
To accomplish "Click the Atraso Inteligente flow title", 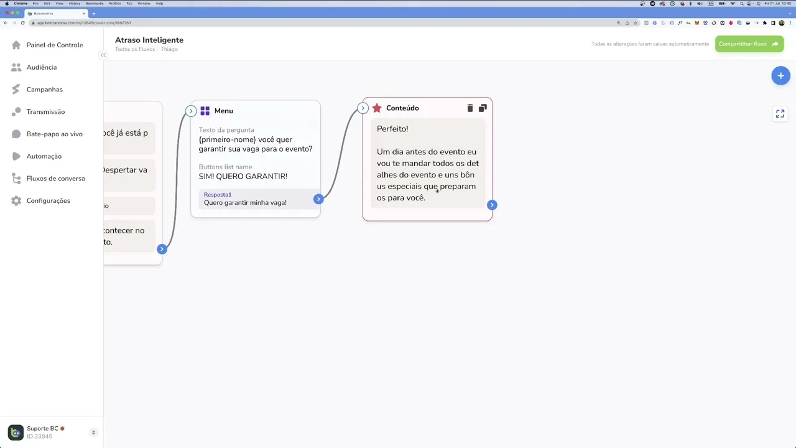I will (x=149, y=40).
